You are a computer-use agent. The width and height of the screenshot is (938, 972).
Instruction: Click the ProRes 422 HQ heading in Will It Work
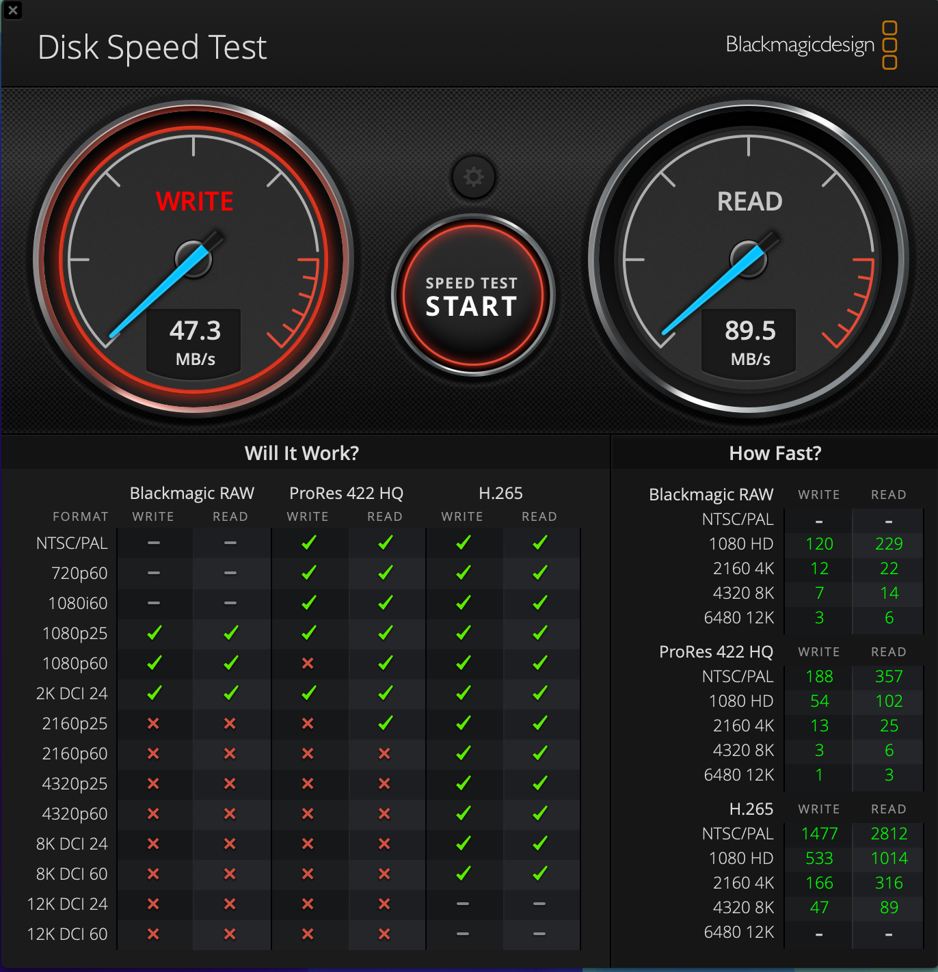(x=346, y=493)
